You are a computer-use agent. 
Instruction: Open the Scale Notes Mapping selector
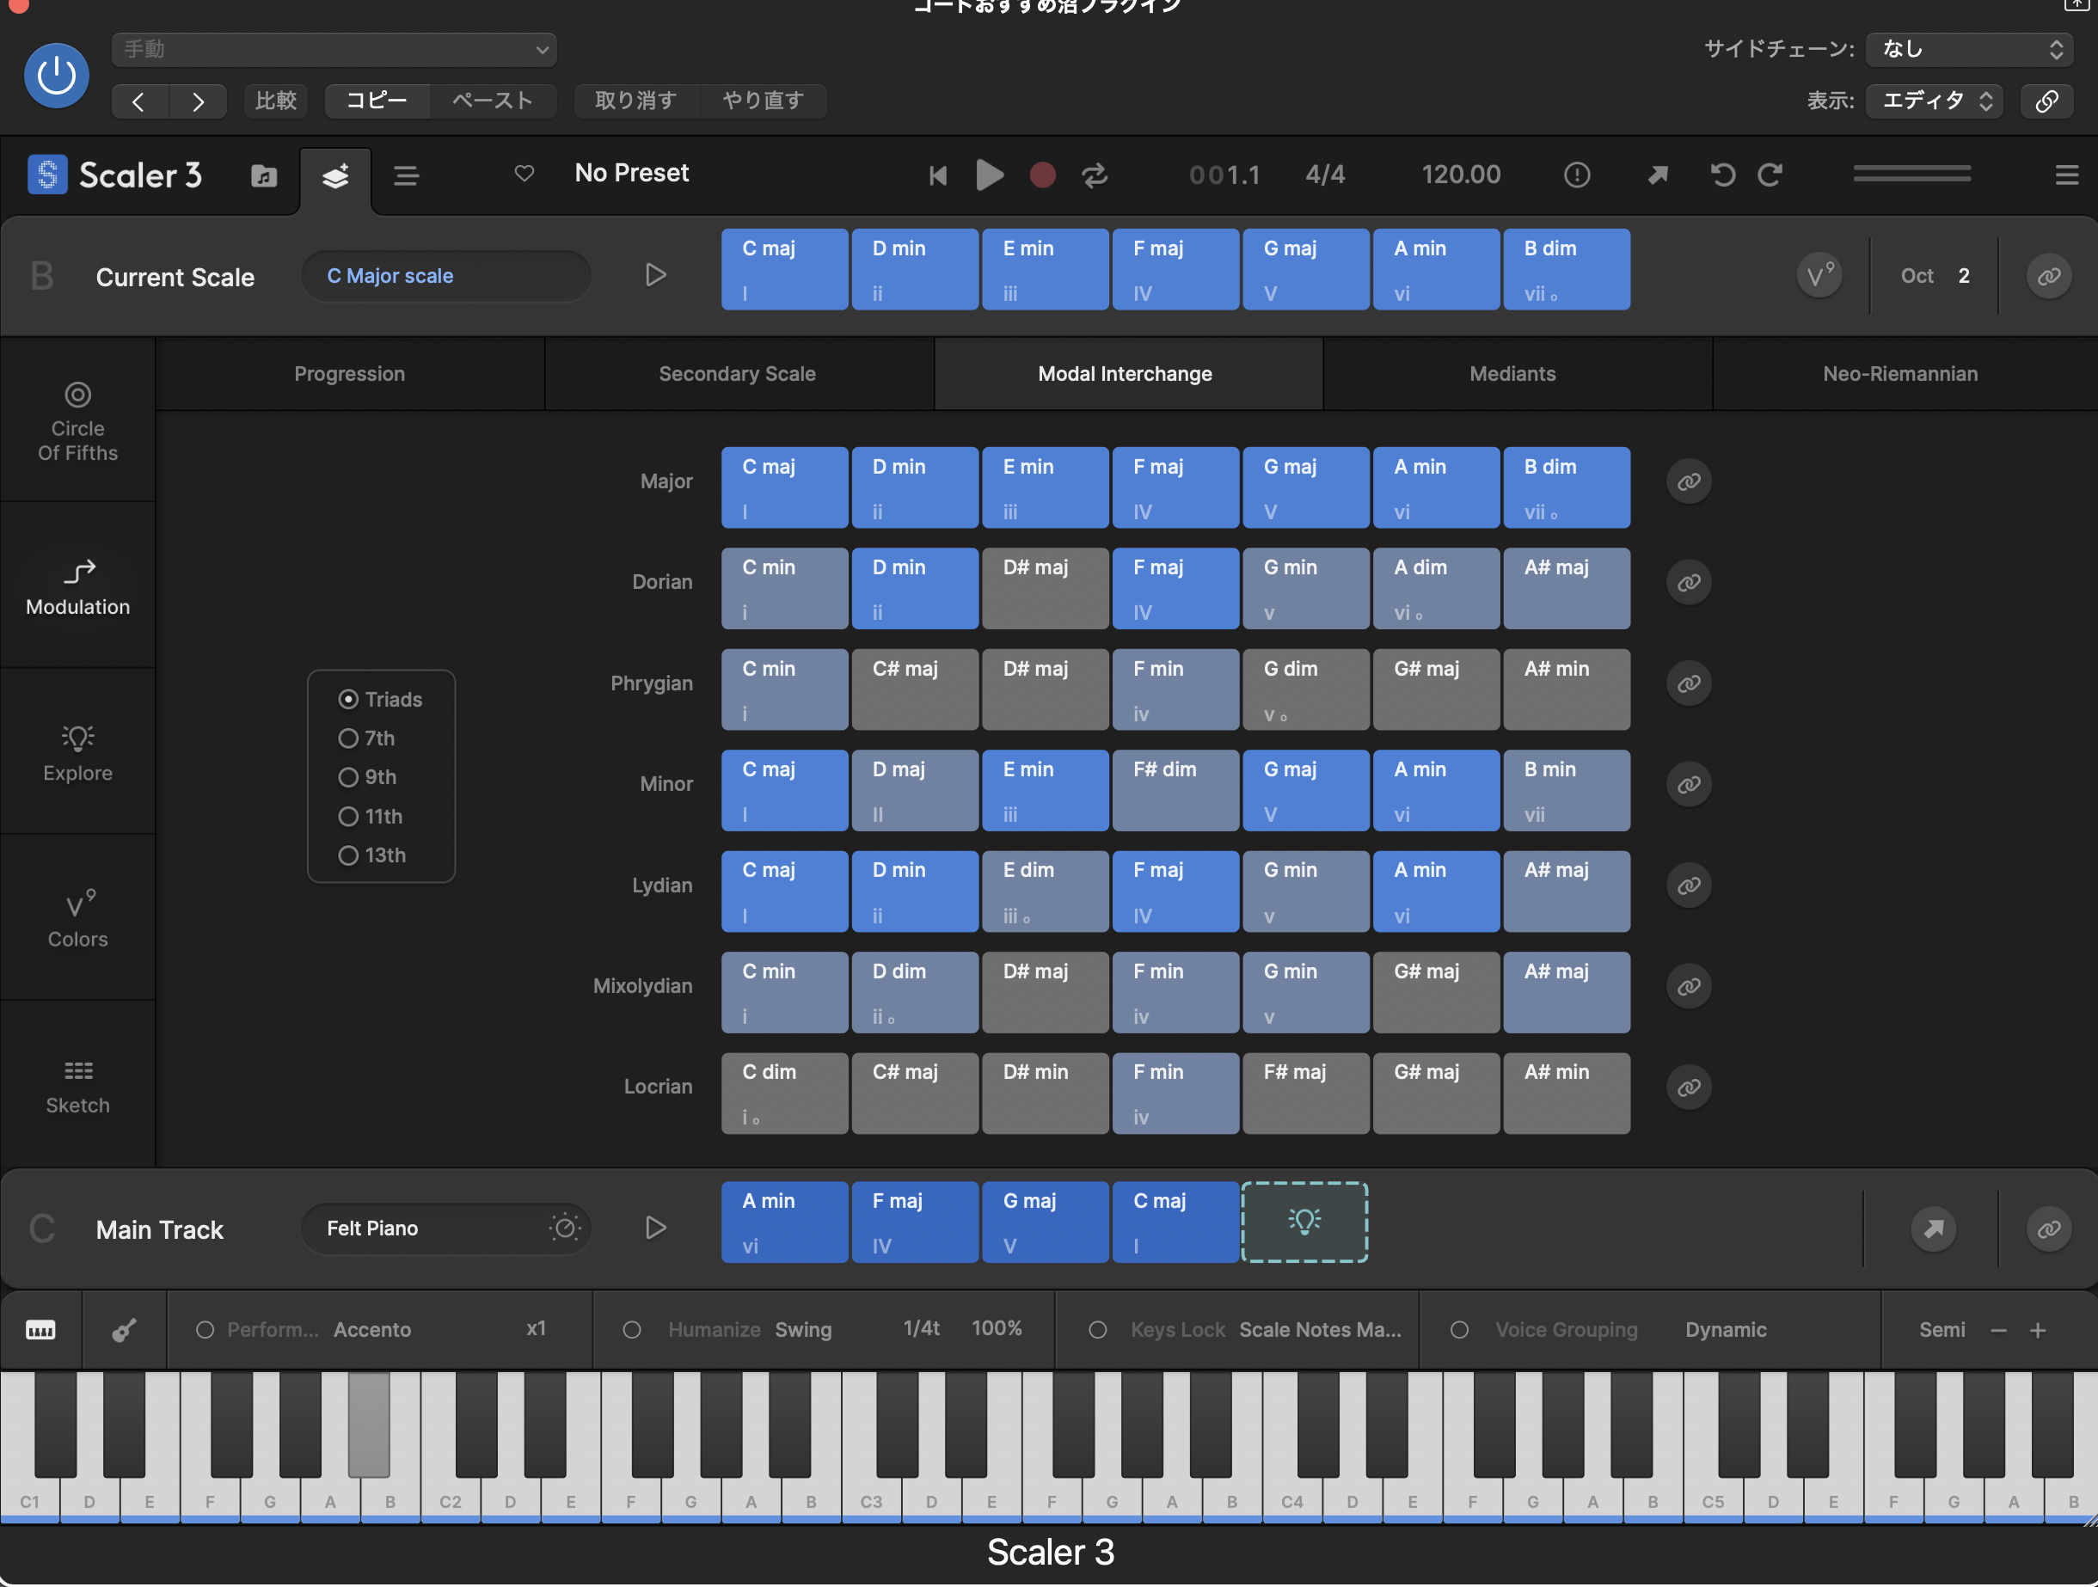coord(1319,1330)
